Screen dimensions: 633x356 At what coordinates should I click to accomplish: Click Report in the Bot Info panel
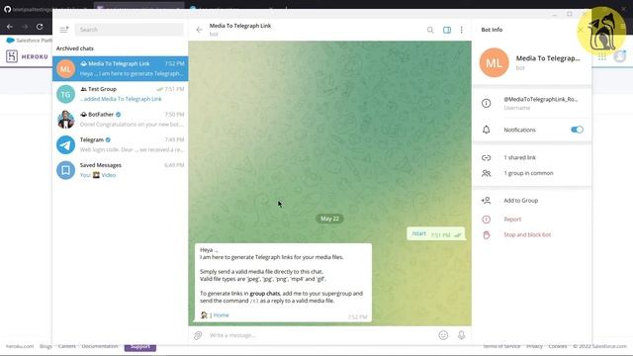[512, 220]
